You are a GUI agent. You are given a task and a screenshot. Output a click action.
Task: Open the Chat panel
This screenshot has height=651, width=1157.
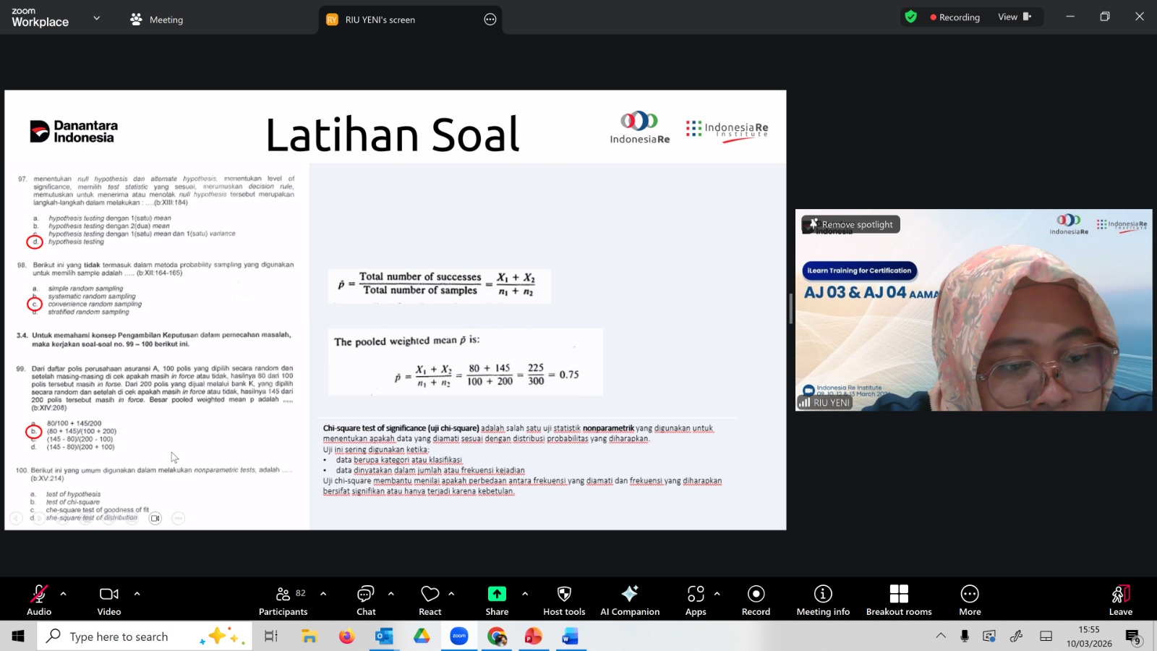366,600
